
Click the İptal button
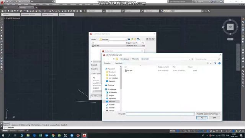(x=214, y=118)
